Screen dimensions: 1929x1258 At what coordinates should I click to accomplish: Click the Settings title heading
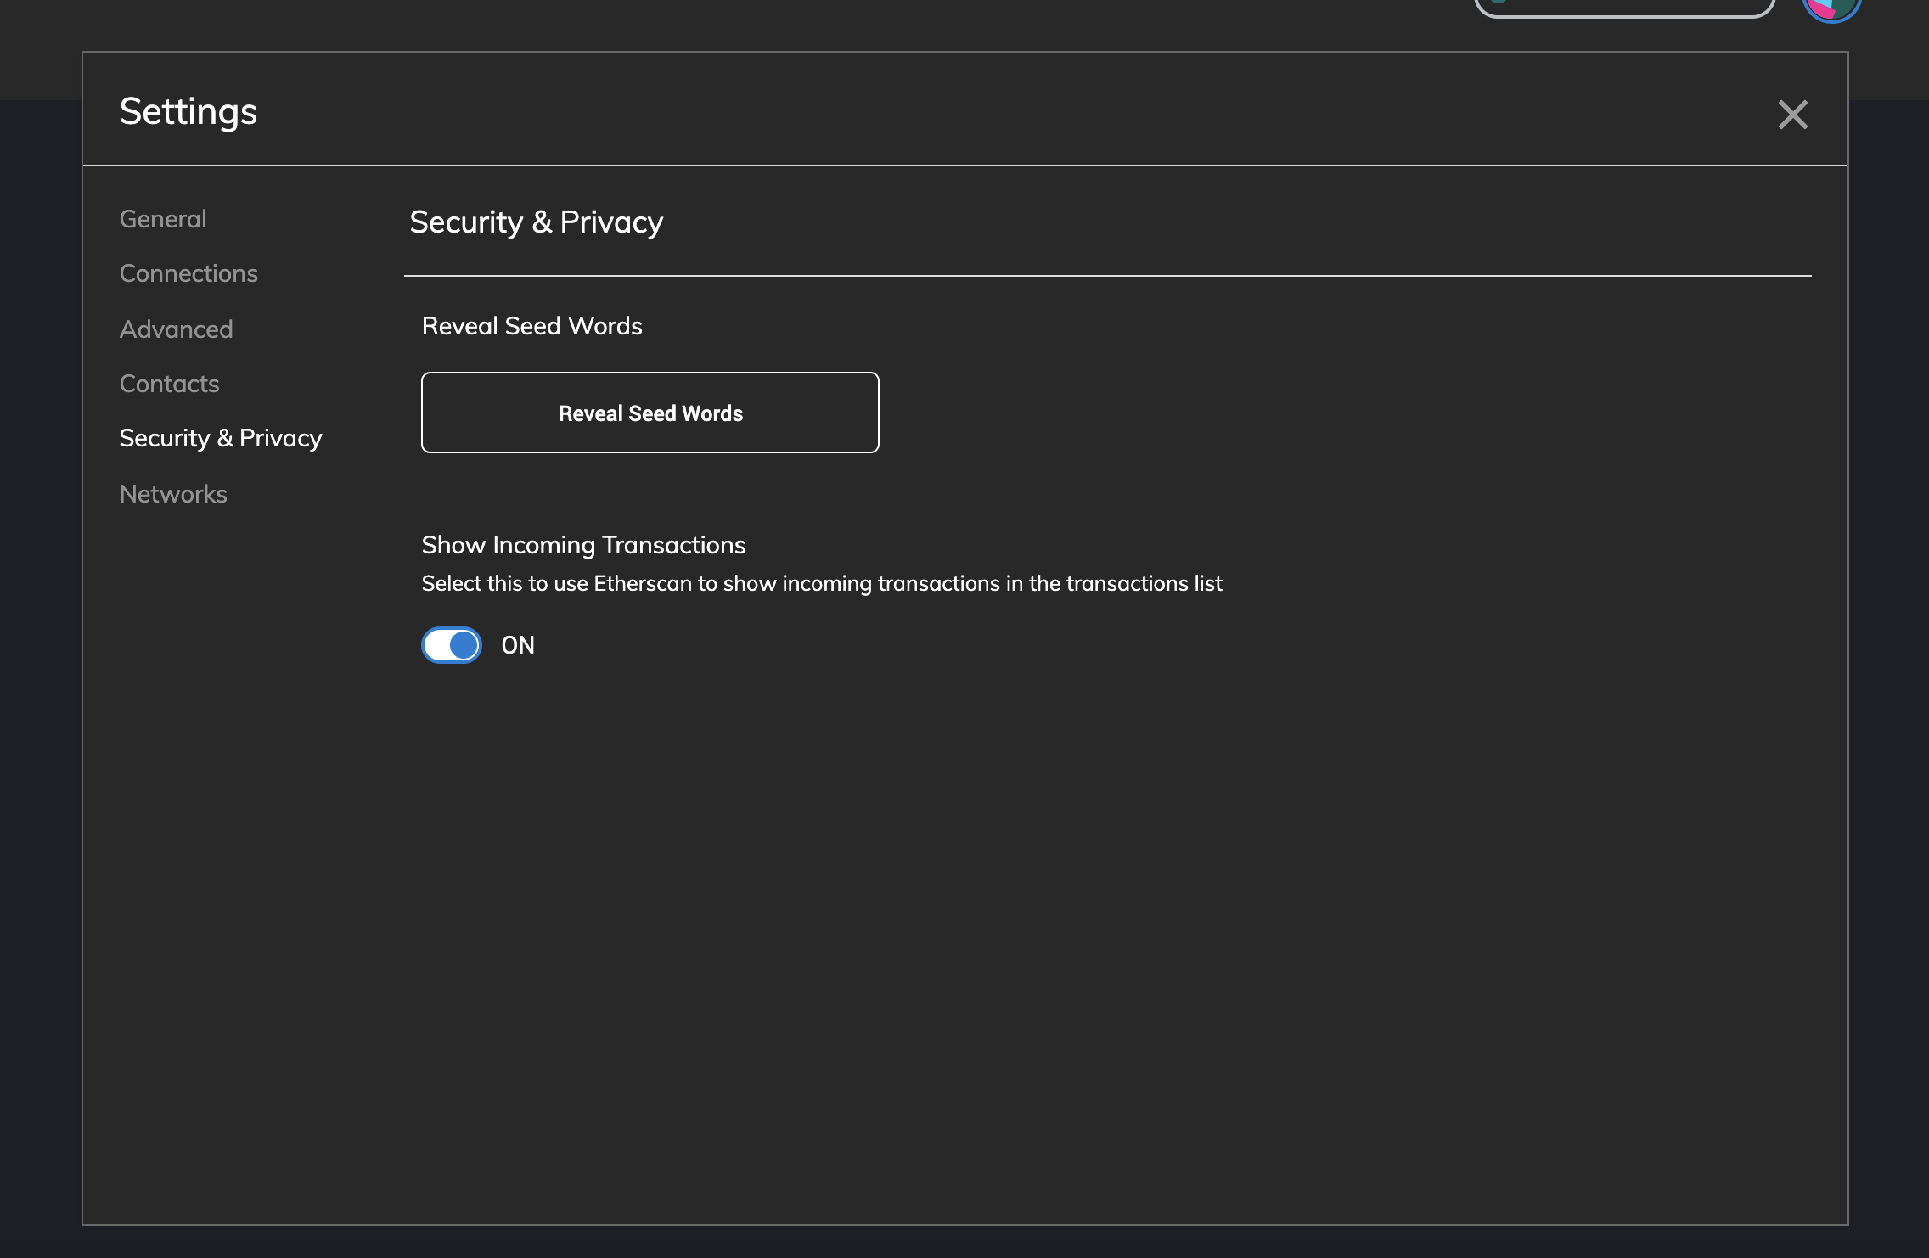[x=188, y=111]
